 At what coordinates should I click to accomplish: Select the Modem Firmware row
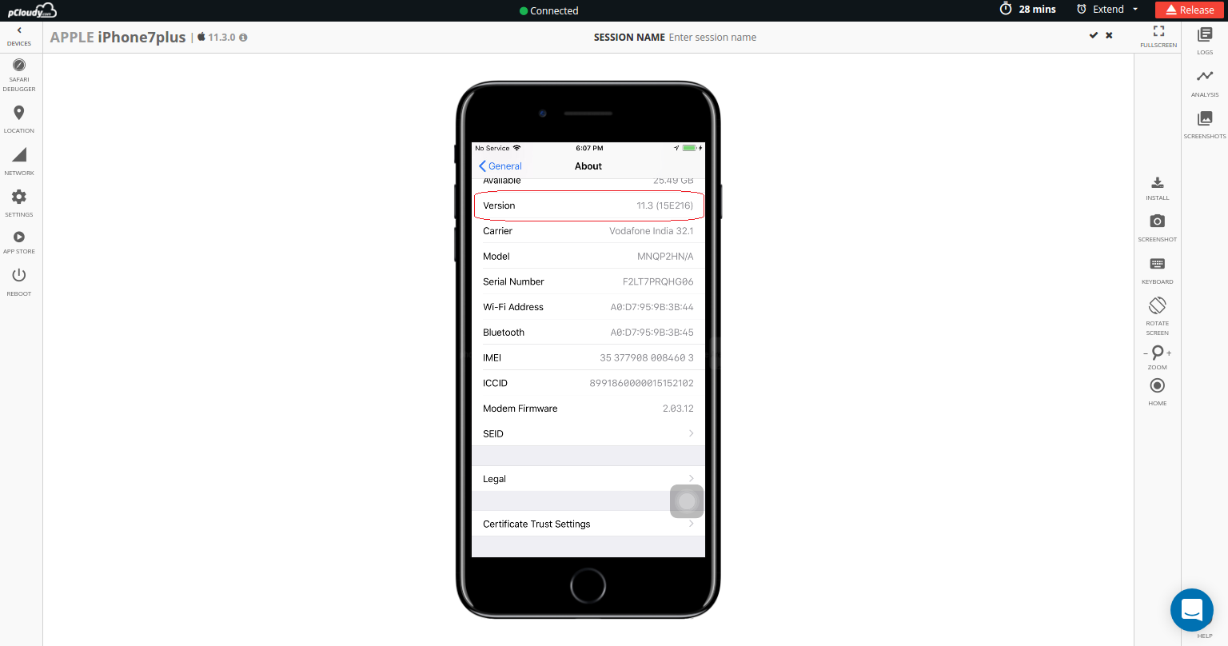588,409
